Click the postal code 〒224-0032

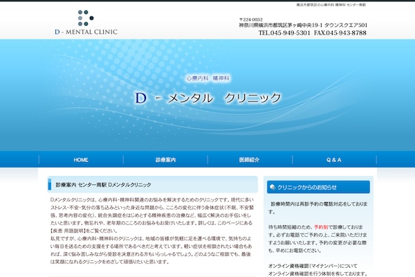pos(251,19)
